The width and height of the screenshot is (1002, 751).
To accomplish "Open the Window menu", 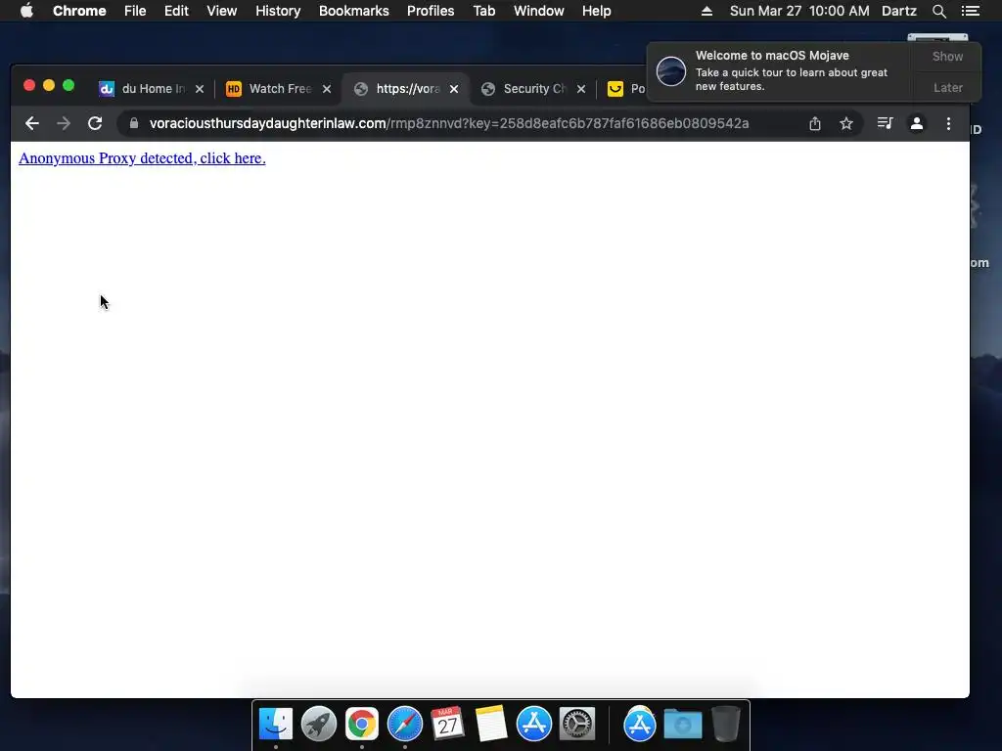I will point(539,11).
